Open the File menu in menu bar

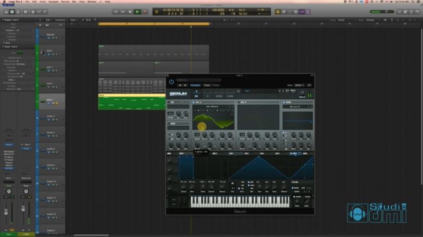tap(28, 2)
